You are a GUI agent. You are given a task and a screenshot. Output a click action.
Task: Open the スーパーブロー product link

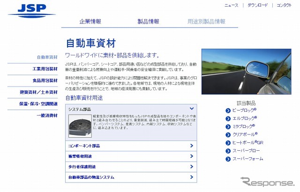tap(246, 150)
